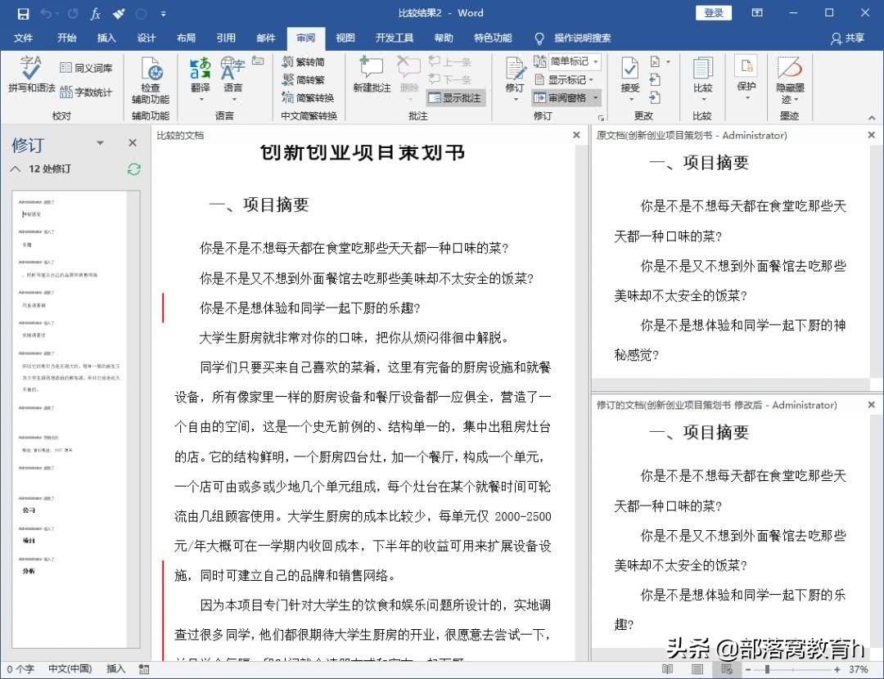The image size is (884, 679).
Task: Open the Simple Markup (简单标记) dropdown
Action: coord(575,61)
